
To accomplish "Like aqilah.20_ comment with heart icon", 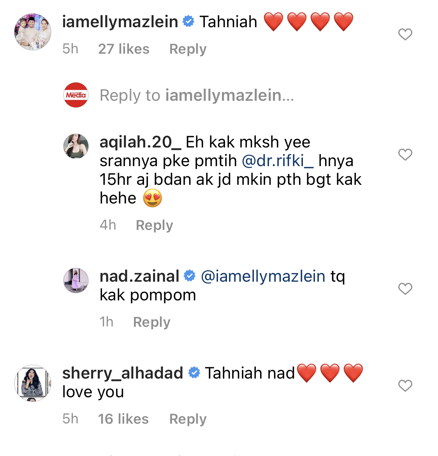I will (x=405, y=154).
